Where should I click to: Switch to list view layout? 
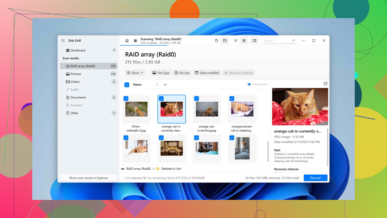tap(236, 41)
